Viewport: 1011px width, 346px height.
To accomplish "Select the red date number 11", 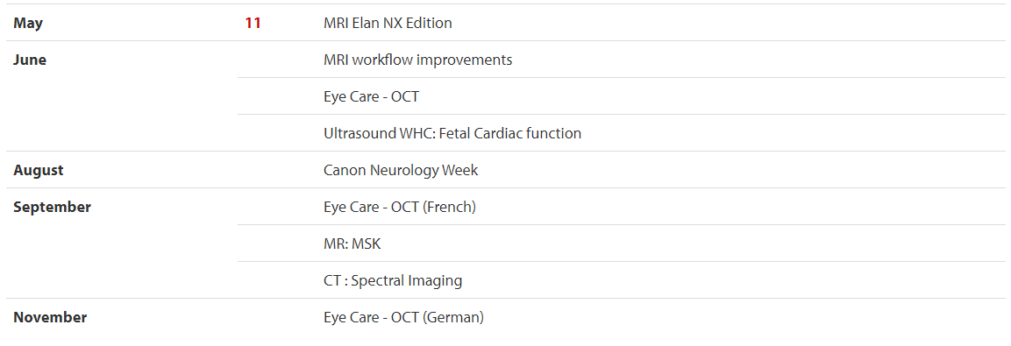I will coord(253,23).
